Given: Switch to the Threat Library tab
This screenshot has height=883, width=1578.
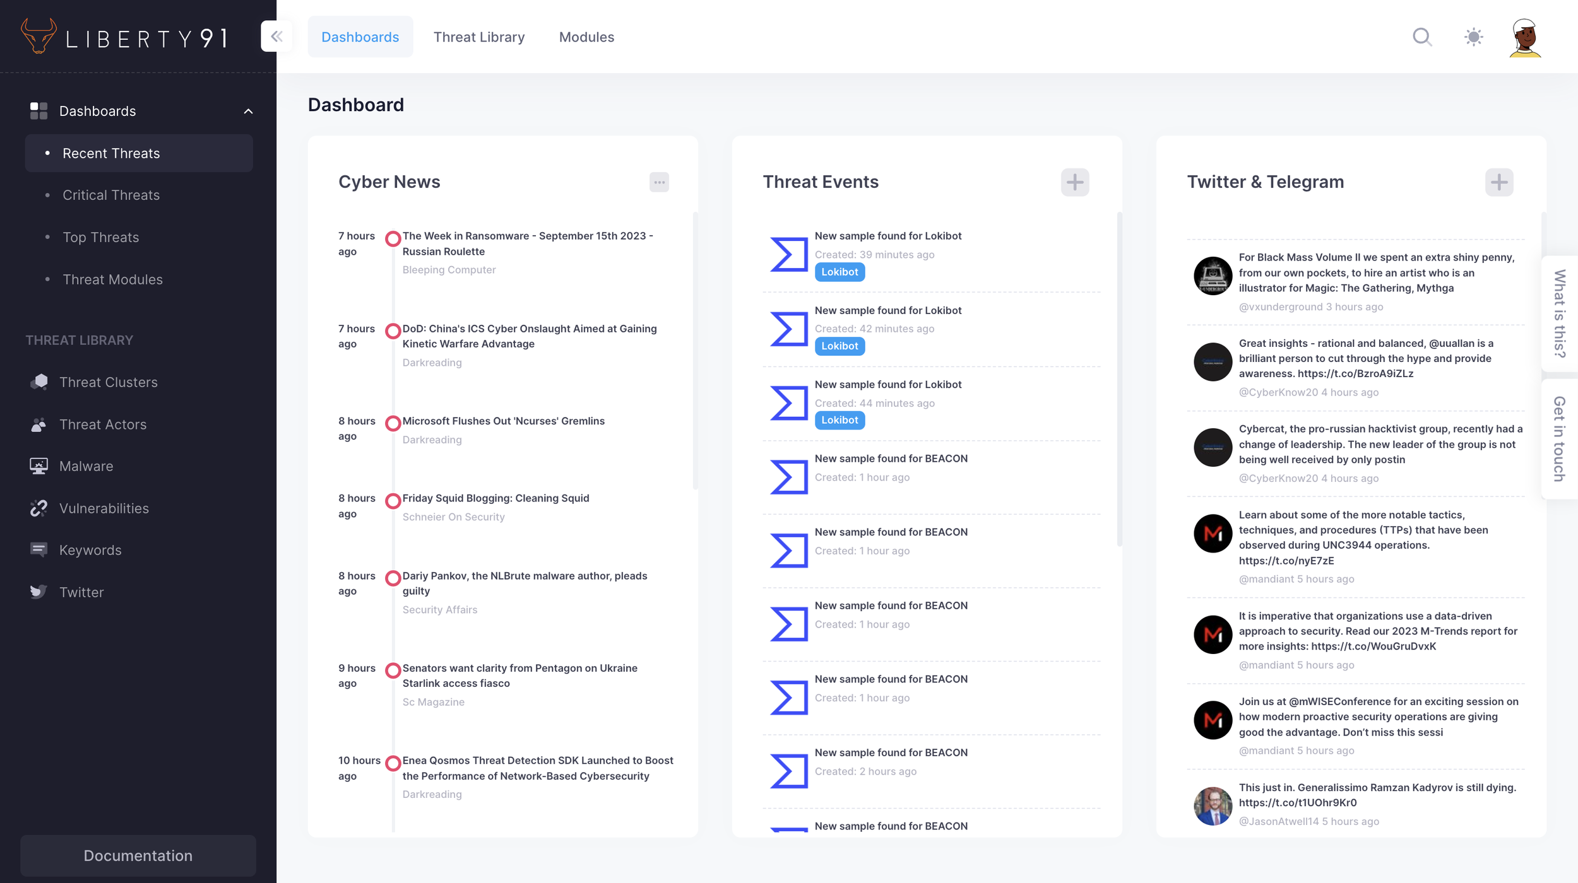Looking at the screenshot, I should coord(478,37).
